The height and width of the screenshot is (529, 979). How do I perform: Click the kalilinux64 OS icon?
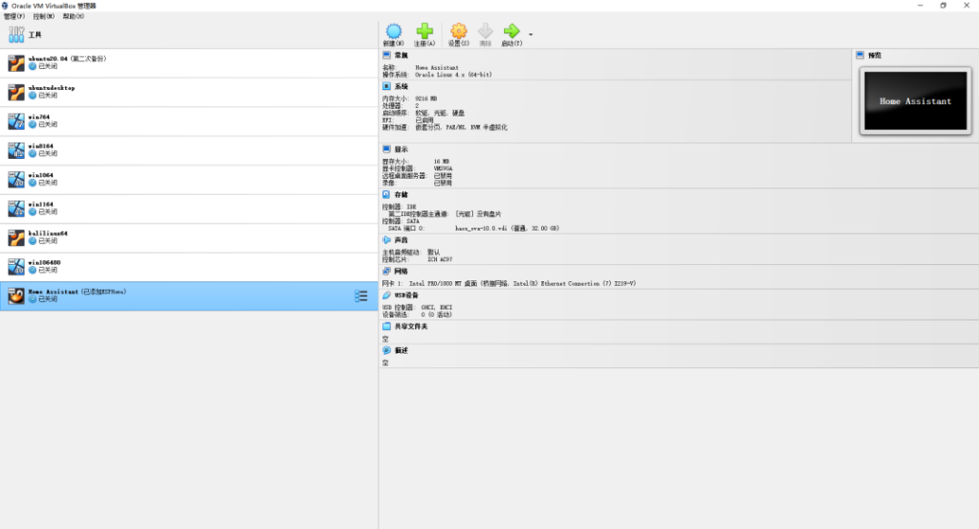click(16, 237)
